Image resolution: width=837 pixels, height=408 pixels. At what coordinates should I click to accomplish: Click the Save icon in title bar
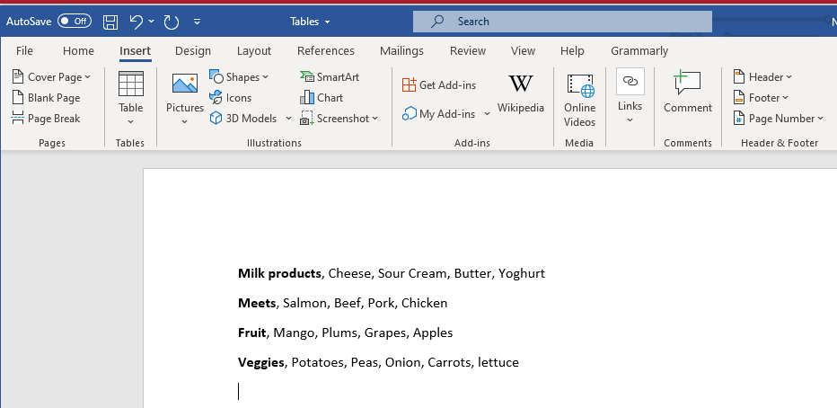110,21
